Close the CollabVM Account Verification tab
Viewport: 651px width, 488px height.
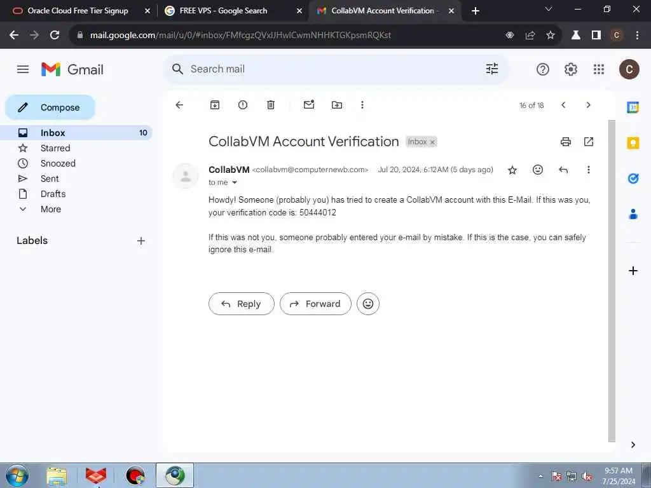coord(451,11)
